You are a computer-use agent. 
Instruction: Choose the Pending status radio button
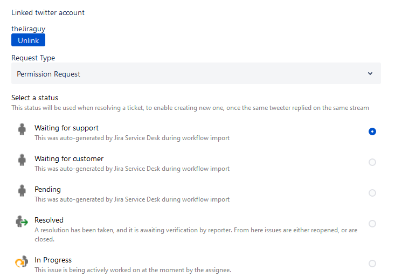(x=372, y=193)
